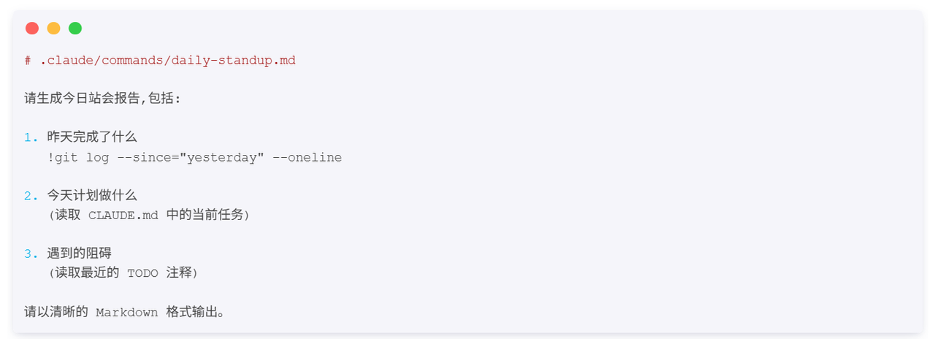Click list number 3. in blue
The height and width of the screenshot is (339, 935).
[x=31, y=254]
